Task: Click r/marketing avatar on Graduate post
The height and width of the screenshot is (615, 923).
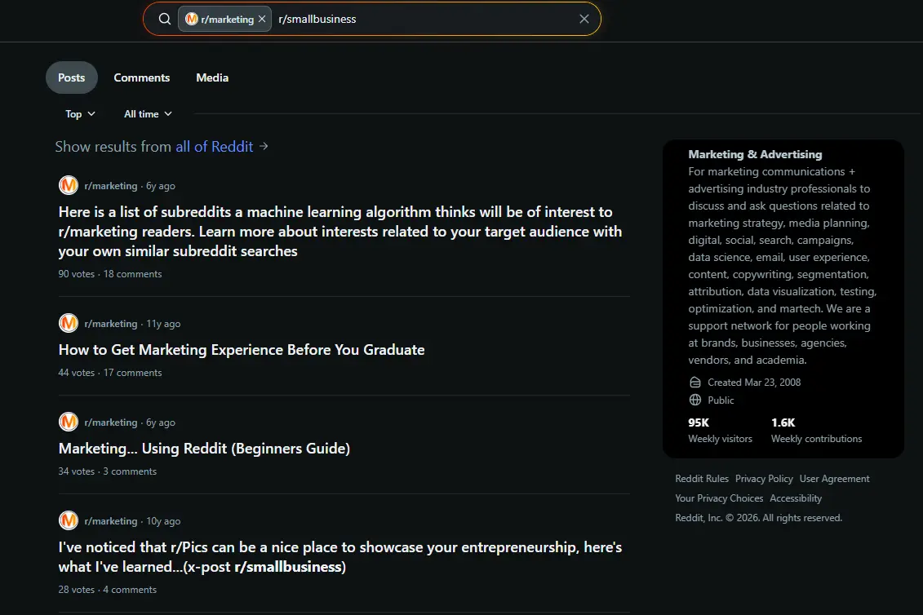Action: coord(69,323)
